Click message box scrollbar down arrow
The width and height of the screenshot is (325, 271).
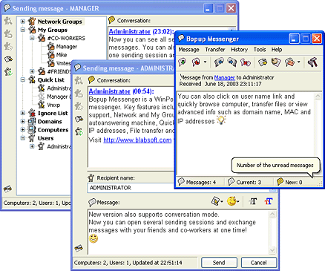click(272, 250)
